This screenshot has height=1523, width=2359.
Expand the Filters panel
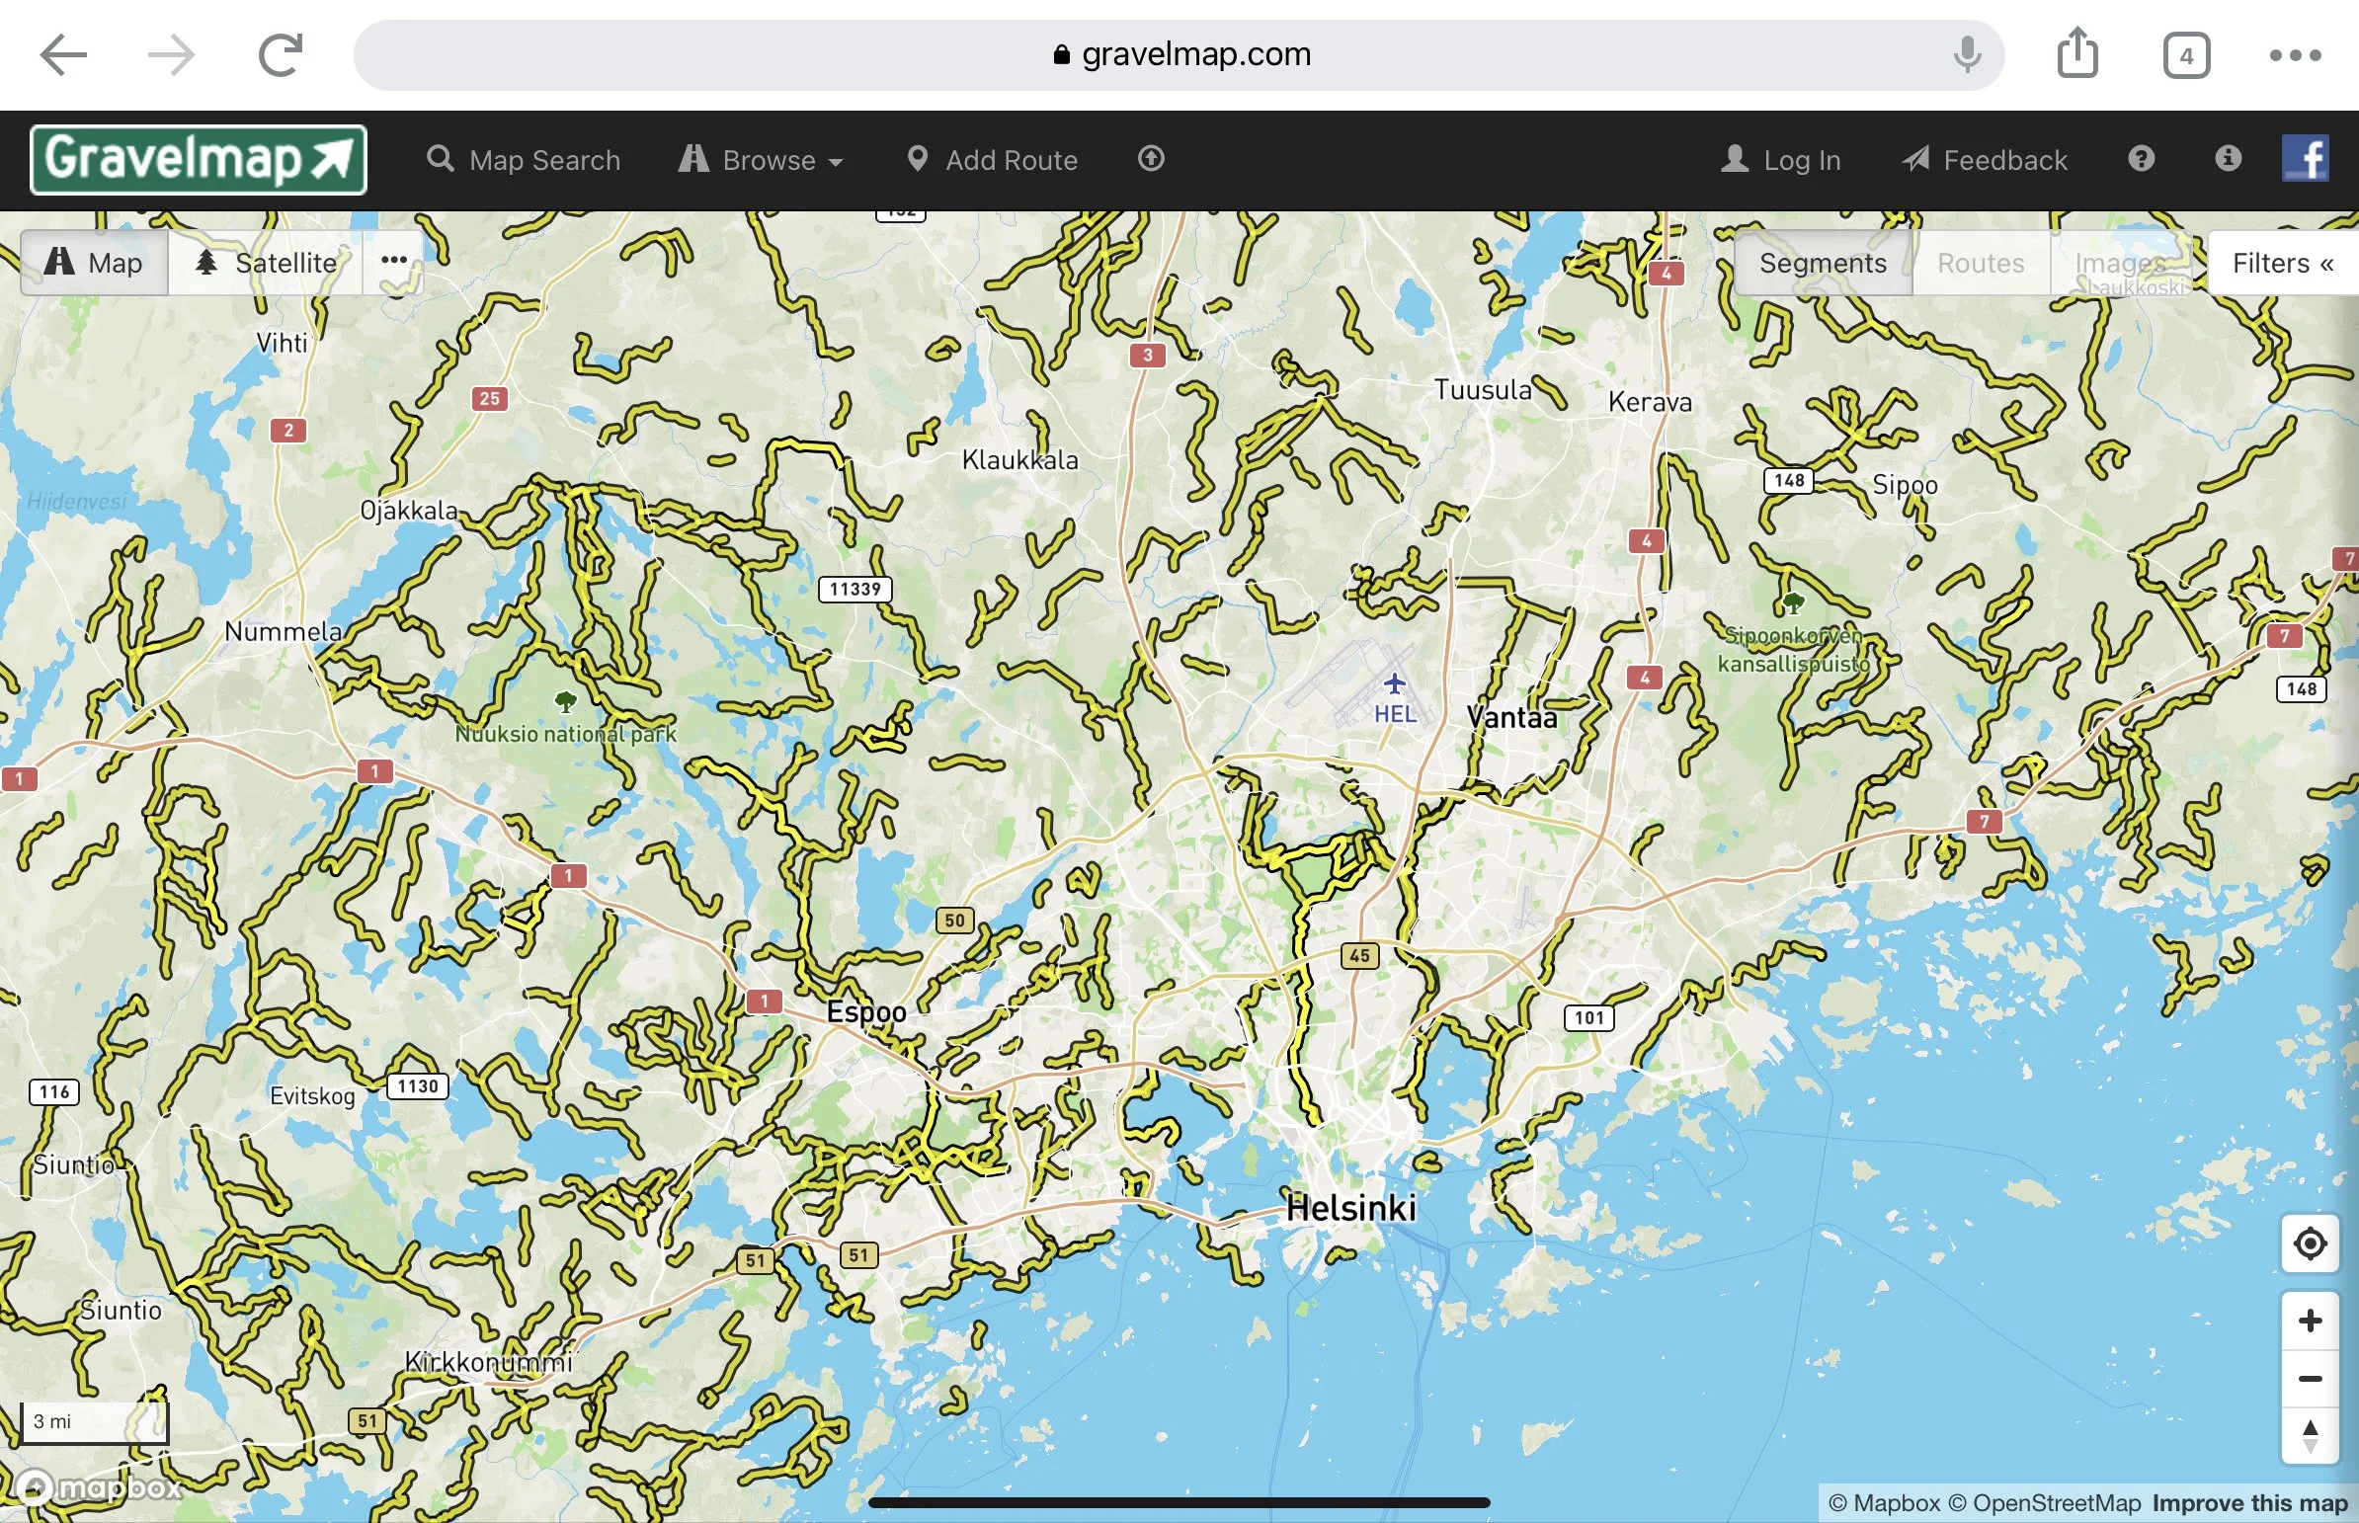tap(2282, 263)
